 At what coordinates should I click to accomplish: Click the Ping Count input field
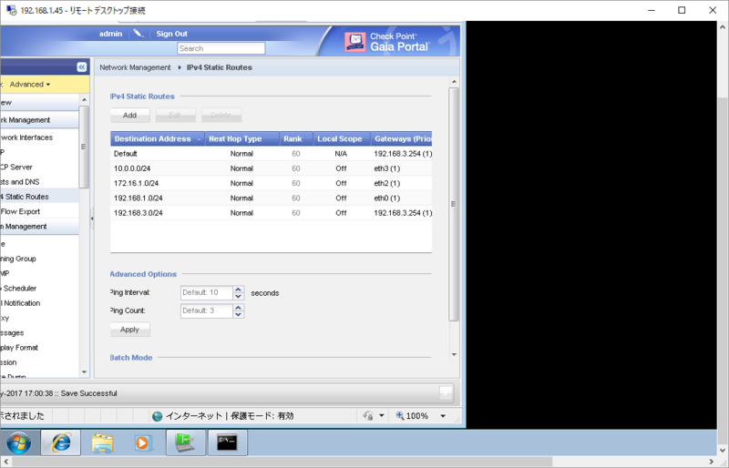click(x=207, y=310)
